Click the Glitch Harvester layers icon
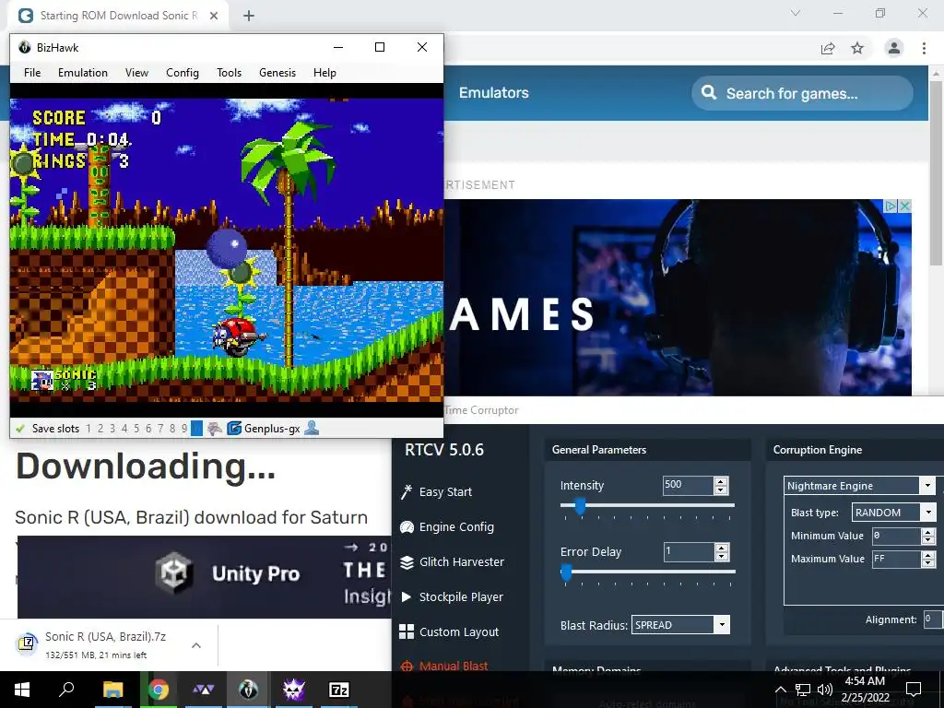 coord(407,561)
